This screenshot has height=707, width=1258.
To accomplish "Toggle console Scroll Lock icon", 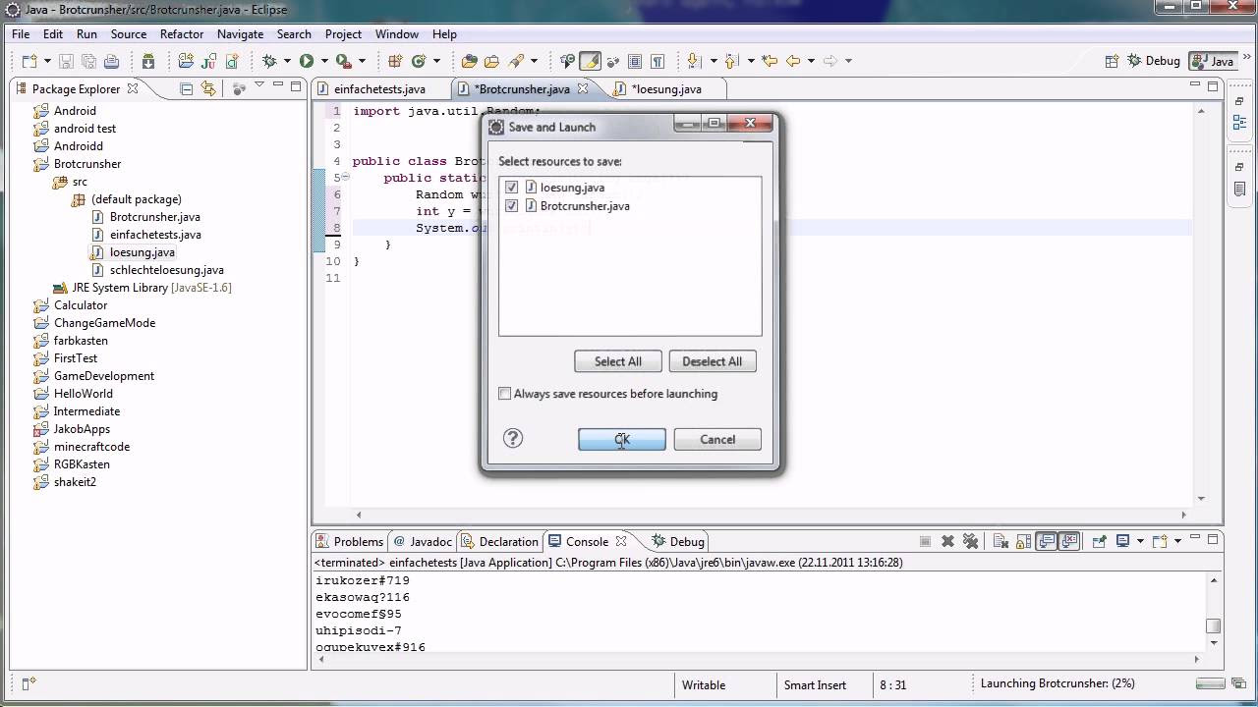I will click(x=1023, y=541).
